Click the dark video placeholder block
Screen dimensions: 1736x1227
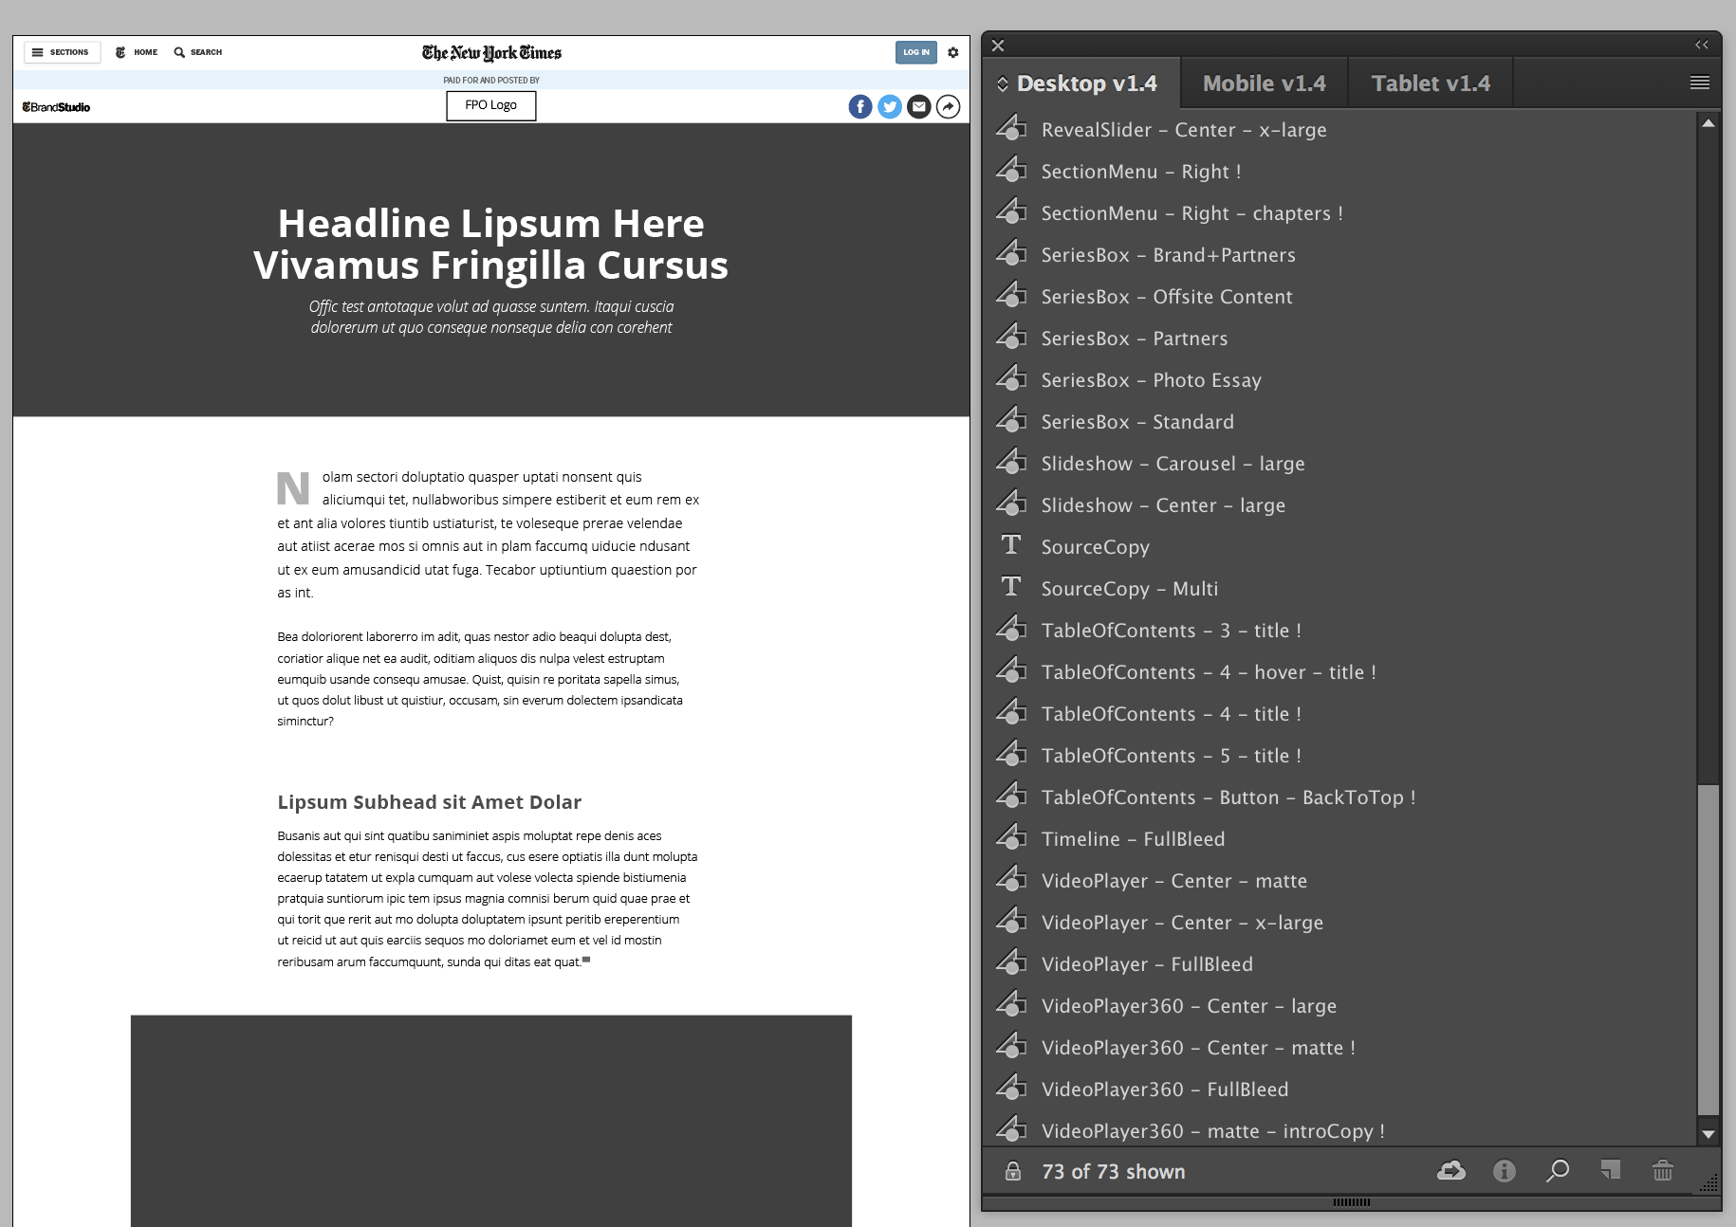click(x=491, y=1121)
